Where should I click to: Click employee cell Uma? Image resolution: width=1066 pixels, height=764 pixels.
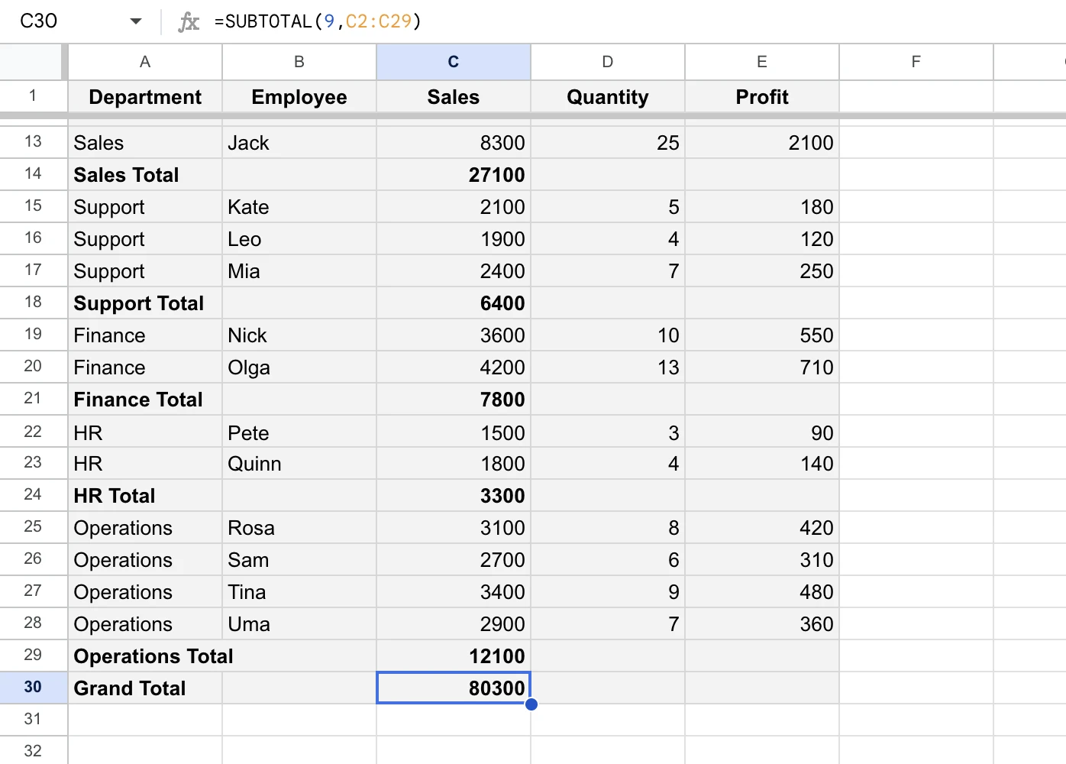[x=299, y=624]
